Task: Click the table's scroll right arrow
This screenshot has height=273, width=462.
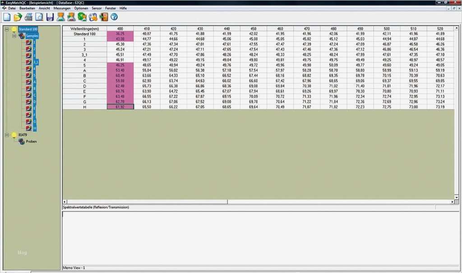Action: click(452, 202)
